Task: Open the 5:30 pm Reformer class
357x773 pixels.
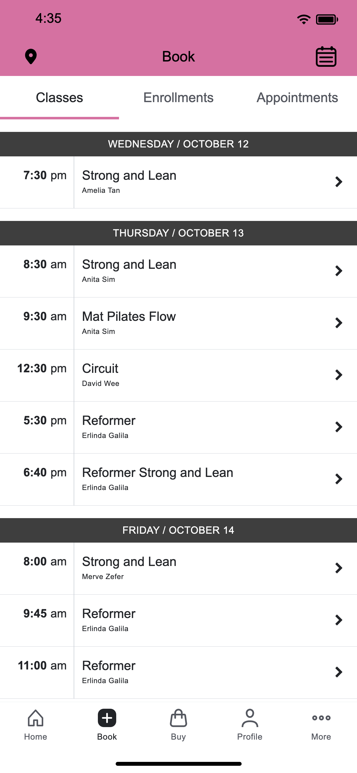Action: coord(178,427)
